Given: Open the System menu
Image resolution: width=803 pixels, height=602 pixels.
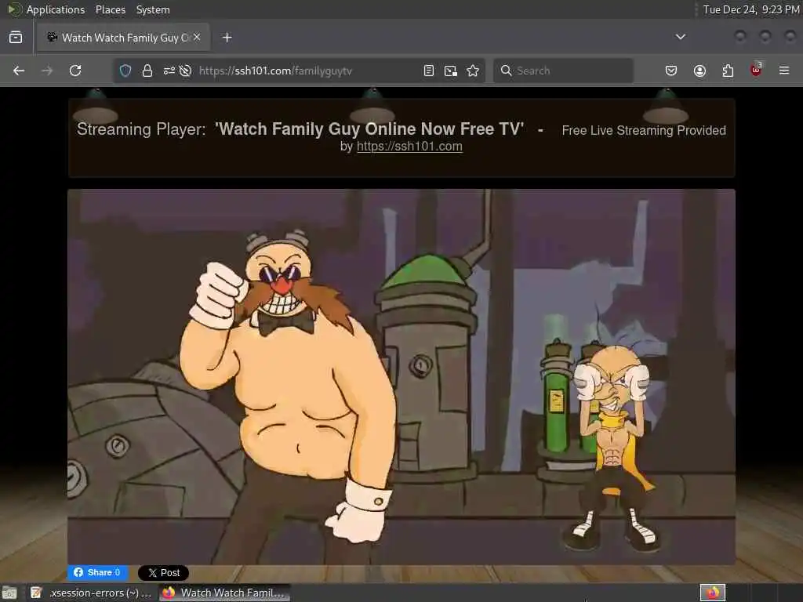Looking at the screenshot, I should [x=153, y=9].
